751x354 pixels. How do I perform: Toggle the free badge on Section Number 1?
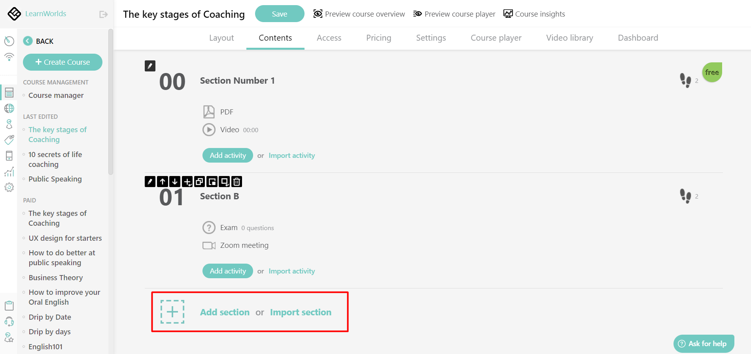[x=711, y=72]
